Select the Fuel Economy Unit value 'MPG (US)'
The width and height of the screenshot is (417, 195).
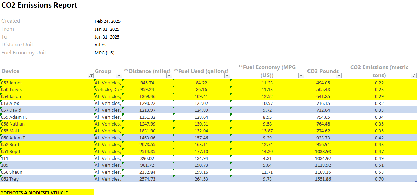(x=105, y=53)
